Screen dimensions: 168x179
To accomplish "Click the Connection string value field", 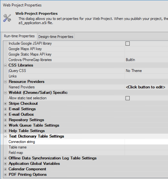I will pyautogui.click(x=146, y=142).
